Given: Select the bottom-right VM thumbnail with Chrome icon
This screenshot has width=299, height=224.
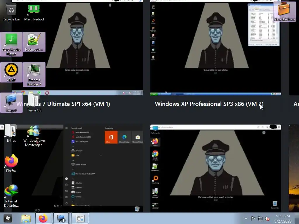Looking at the screenshot, I should click(x=216, y=168).
